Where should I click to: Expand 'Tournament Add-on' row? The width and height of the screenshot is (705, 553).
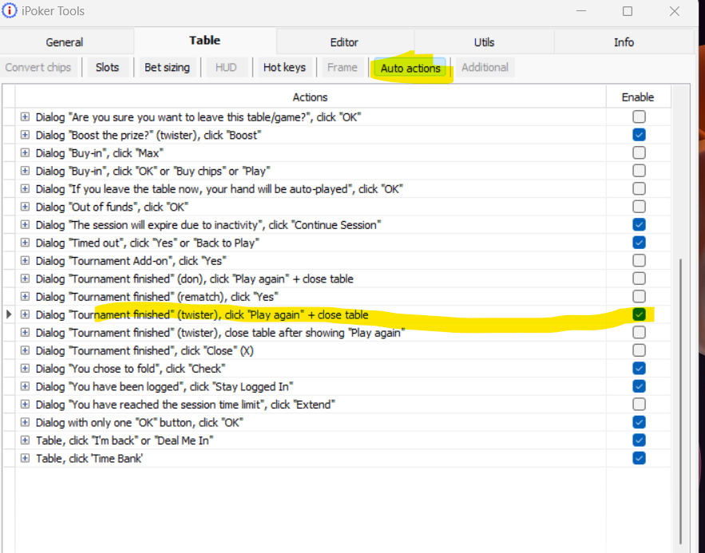coord(26,261)
